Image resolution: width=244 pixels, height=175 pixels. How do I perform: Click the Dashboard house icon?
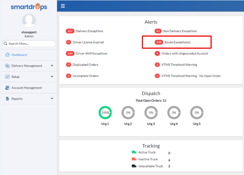click(7, 55)
